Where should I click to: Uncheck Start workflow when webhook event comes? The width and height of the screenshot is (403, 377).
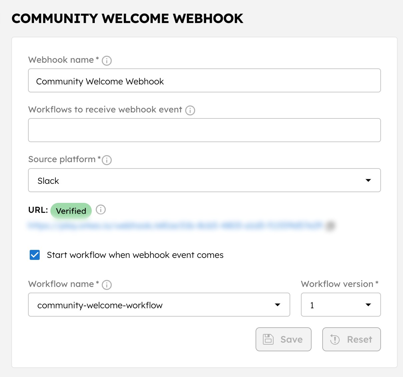pyautogui.click(x=34, y=255)
